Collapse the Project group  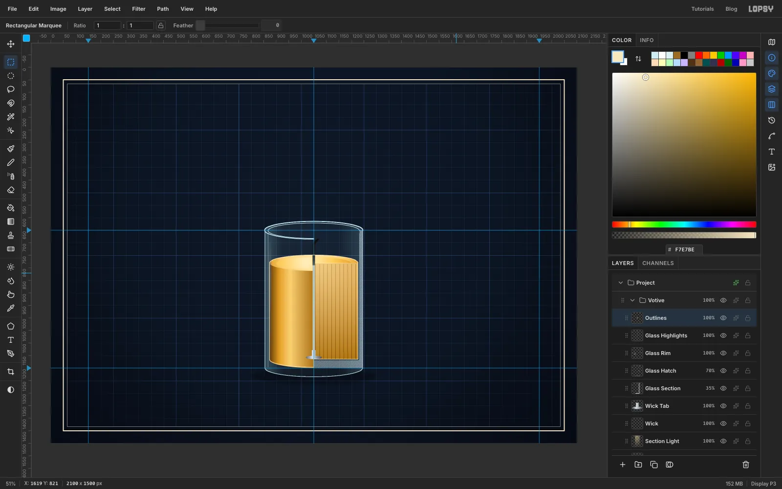pos(621,283)
